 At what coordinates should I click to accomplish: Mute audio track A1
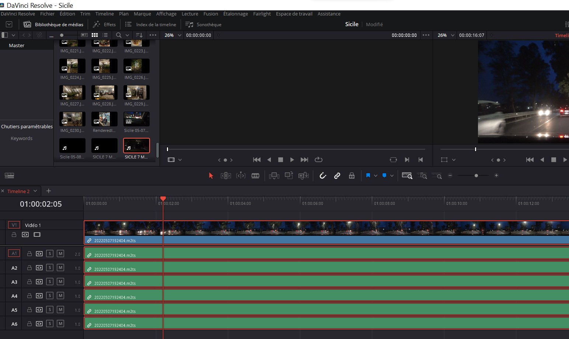point(60,254)
